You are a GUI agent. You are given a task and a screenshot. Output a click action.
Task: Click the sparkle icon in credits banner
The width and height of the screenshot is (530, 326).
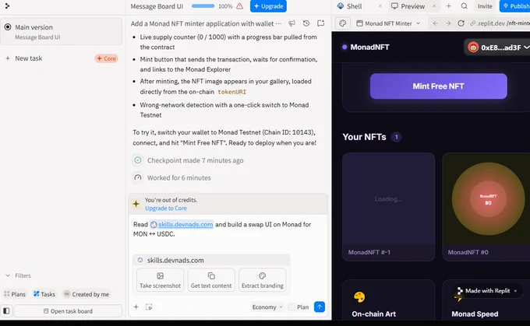[x=136, y=204]
